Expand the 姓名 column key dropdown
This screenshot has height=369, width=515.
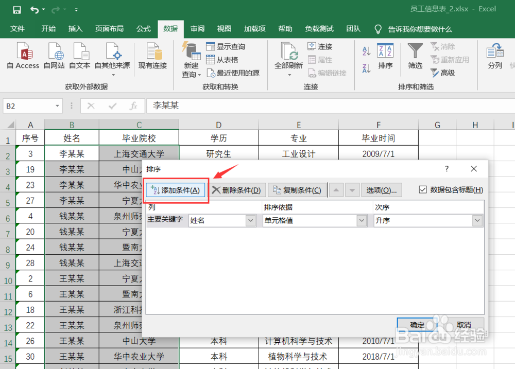pos(251,221)
